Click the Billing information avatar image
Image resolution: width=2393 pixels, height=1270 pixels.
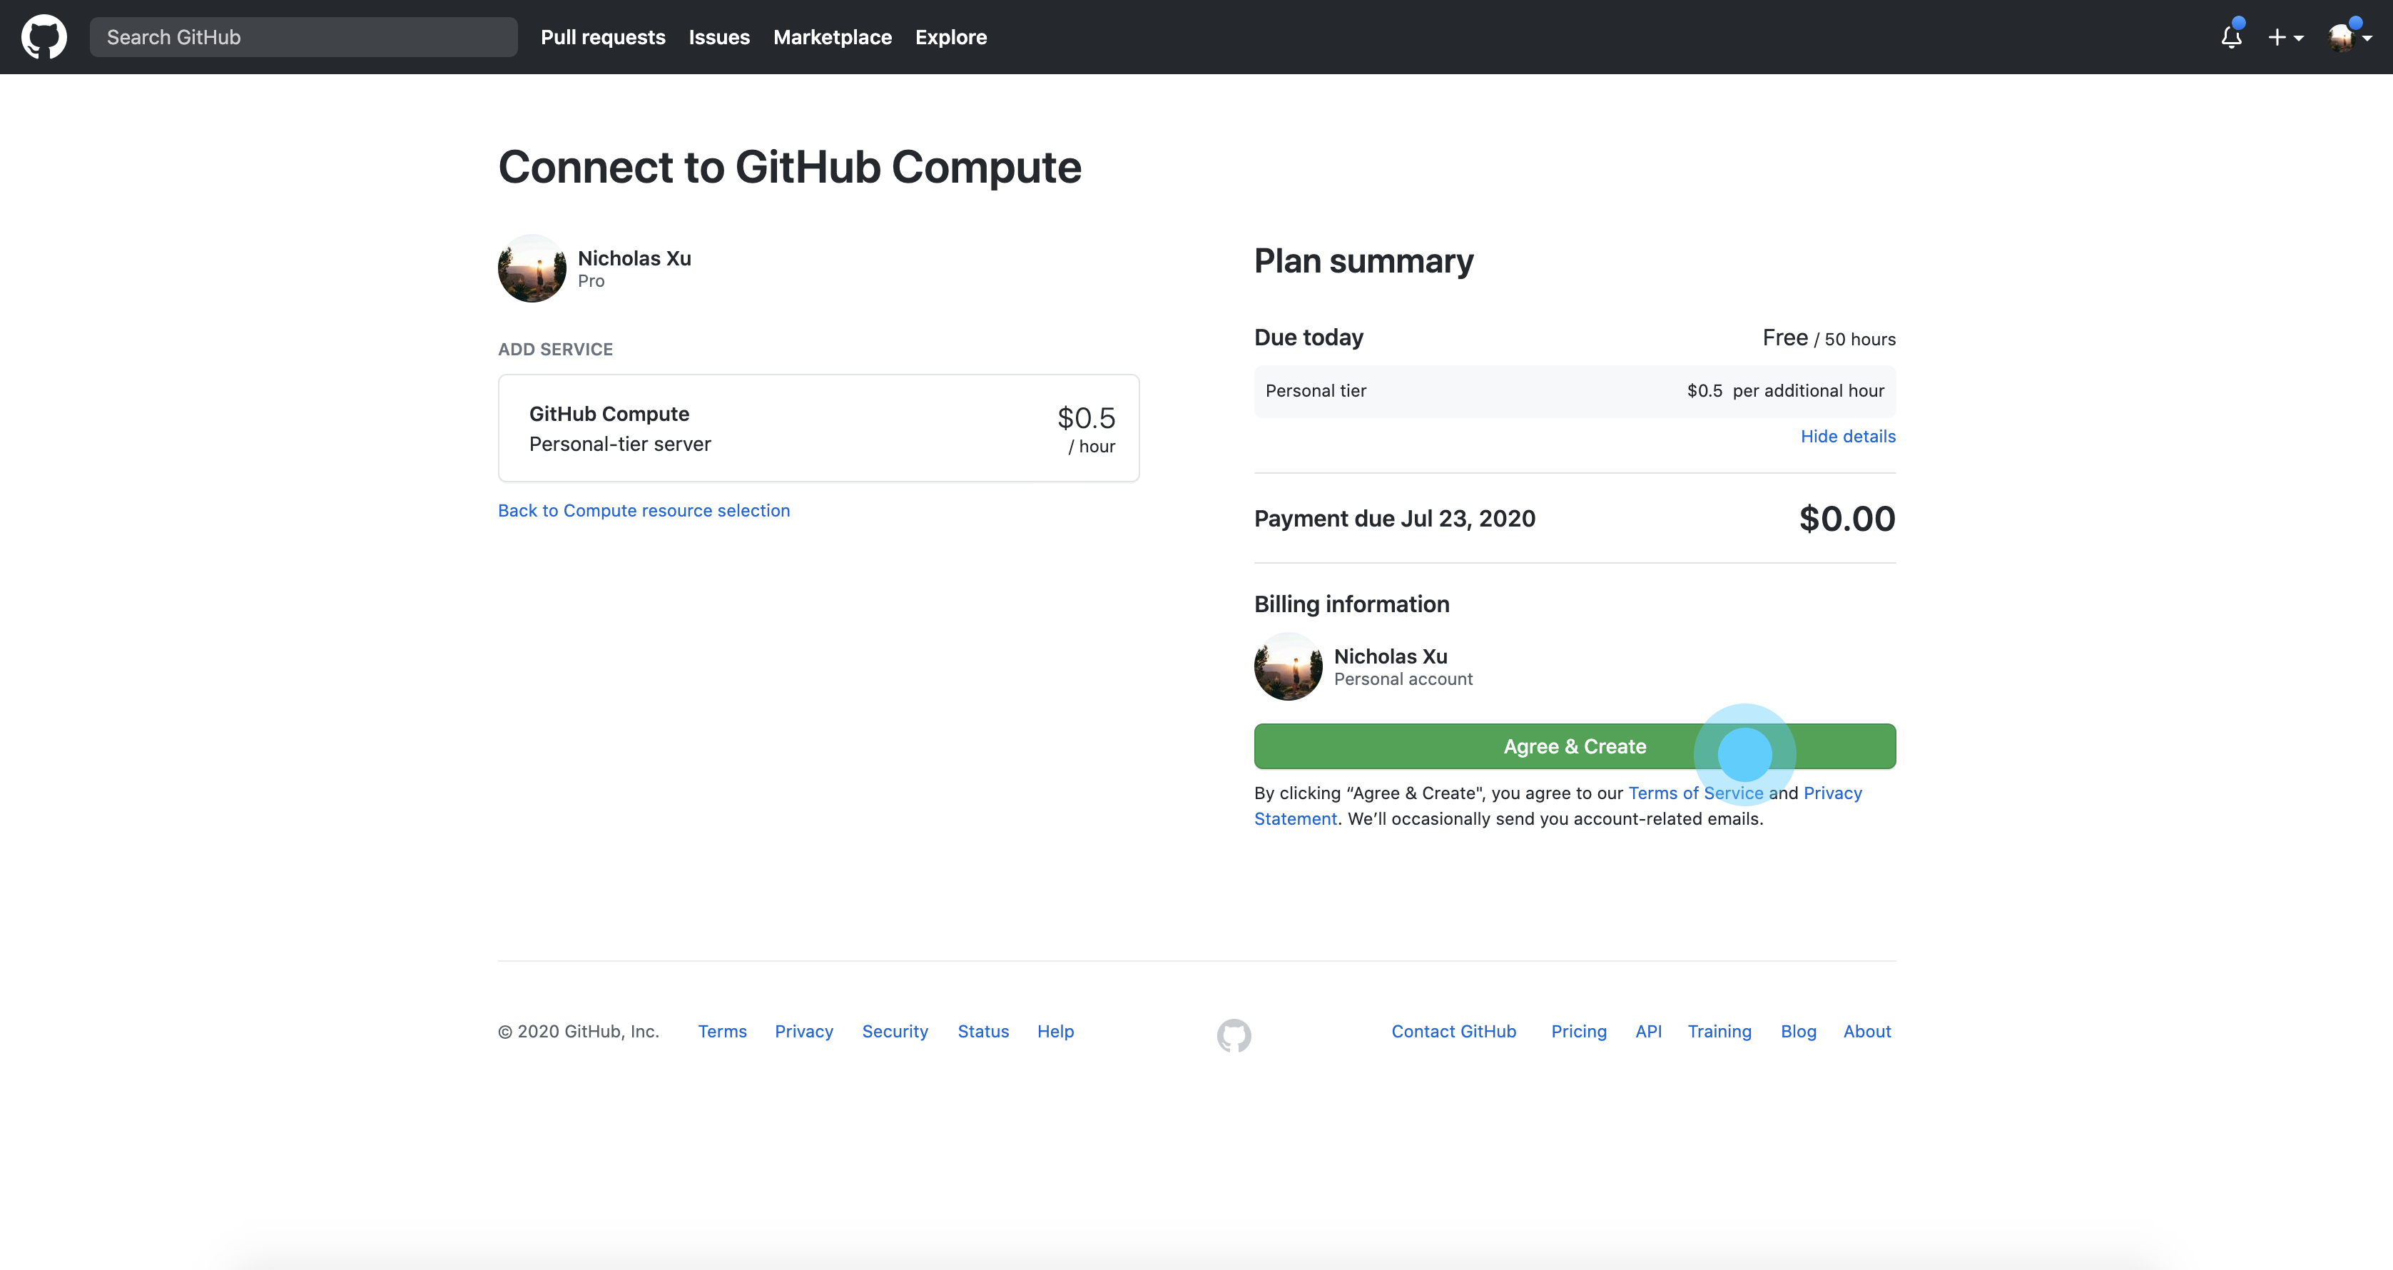[1288, 666]
